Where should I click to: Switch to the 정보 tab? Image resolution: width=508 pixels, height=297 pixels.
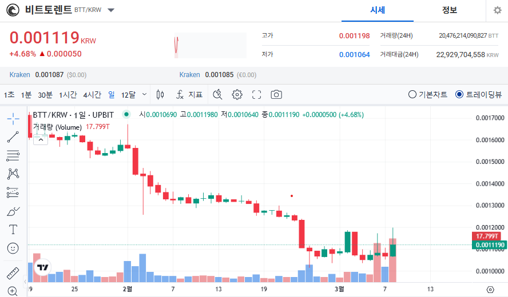click(x=449, y=10)
